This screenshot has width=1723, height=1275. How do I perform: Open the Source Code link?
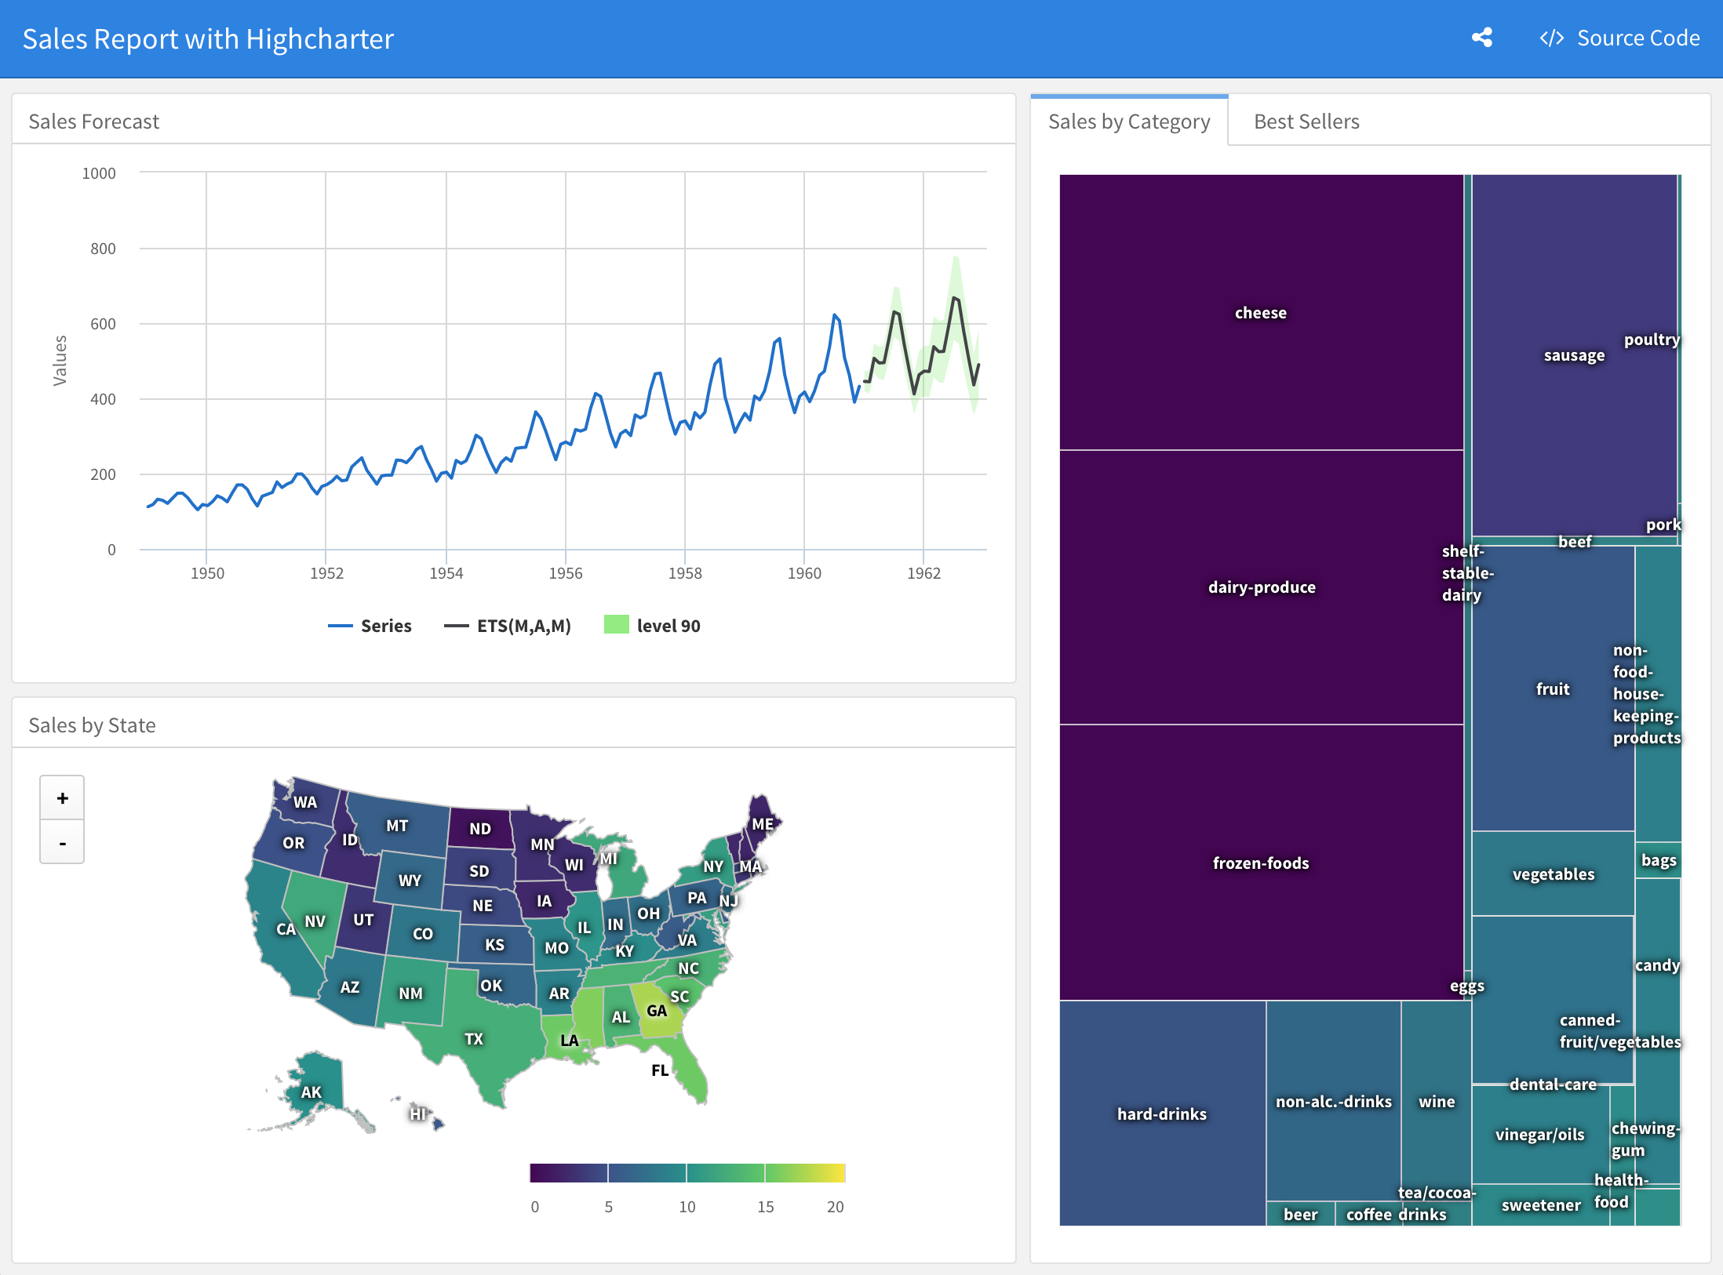(x=1637, y=38)
